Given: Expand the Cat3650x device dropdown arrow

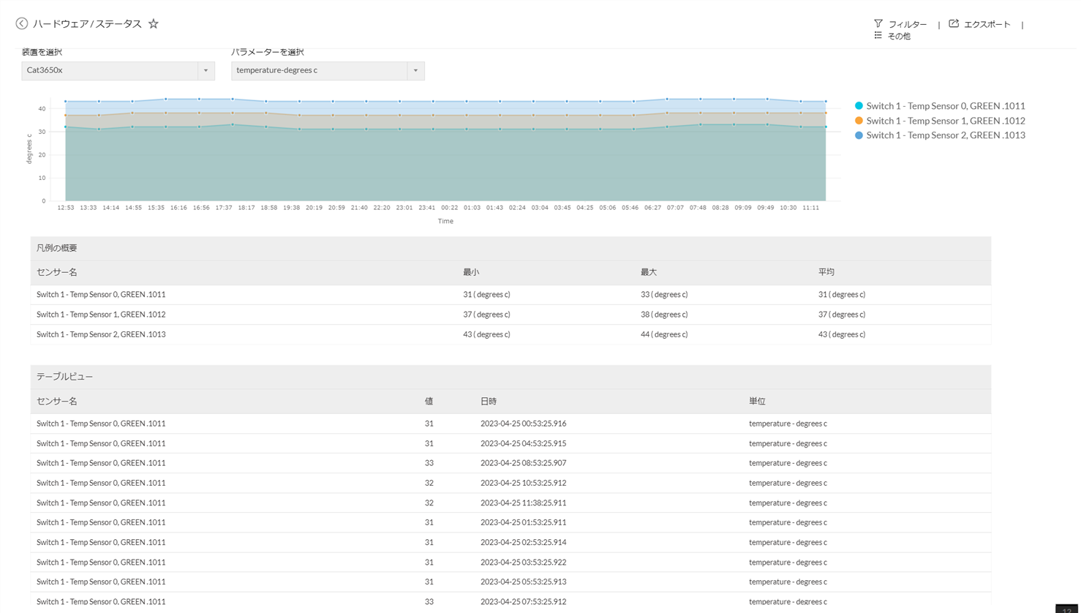Looking at the screenshot, I should [206, 71].
